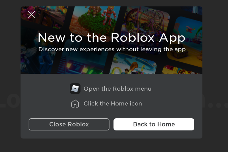Click the "Open the Roblox menu" text

118,89
